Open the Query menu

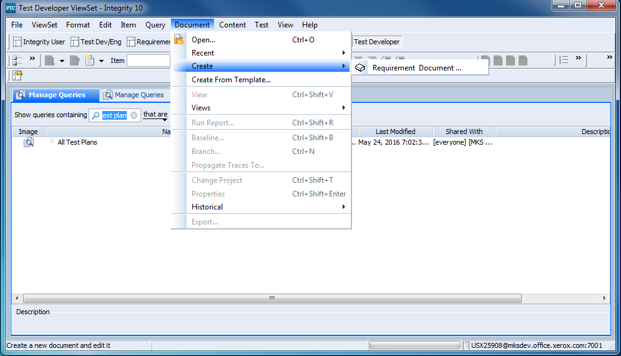click(155, 25)
